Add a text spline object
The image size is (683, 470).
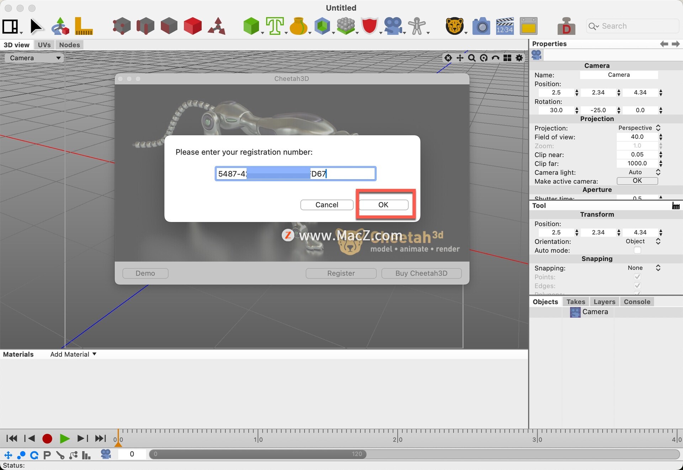pos(275,26)
